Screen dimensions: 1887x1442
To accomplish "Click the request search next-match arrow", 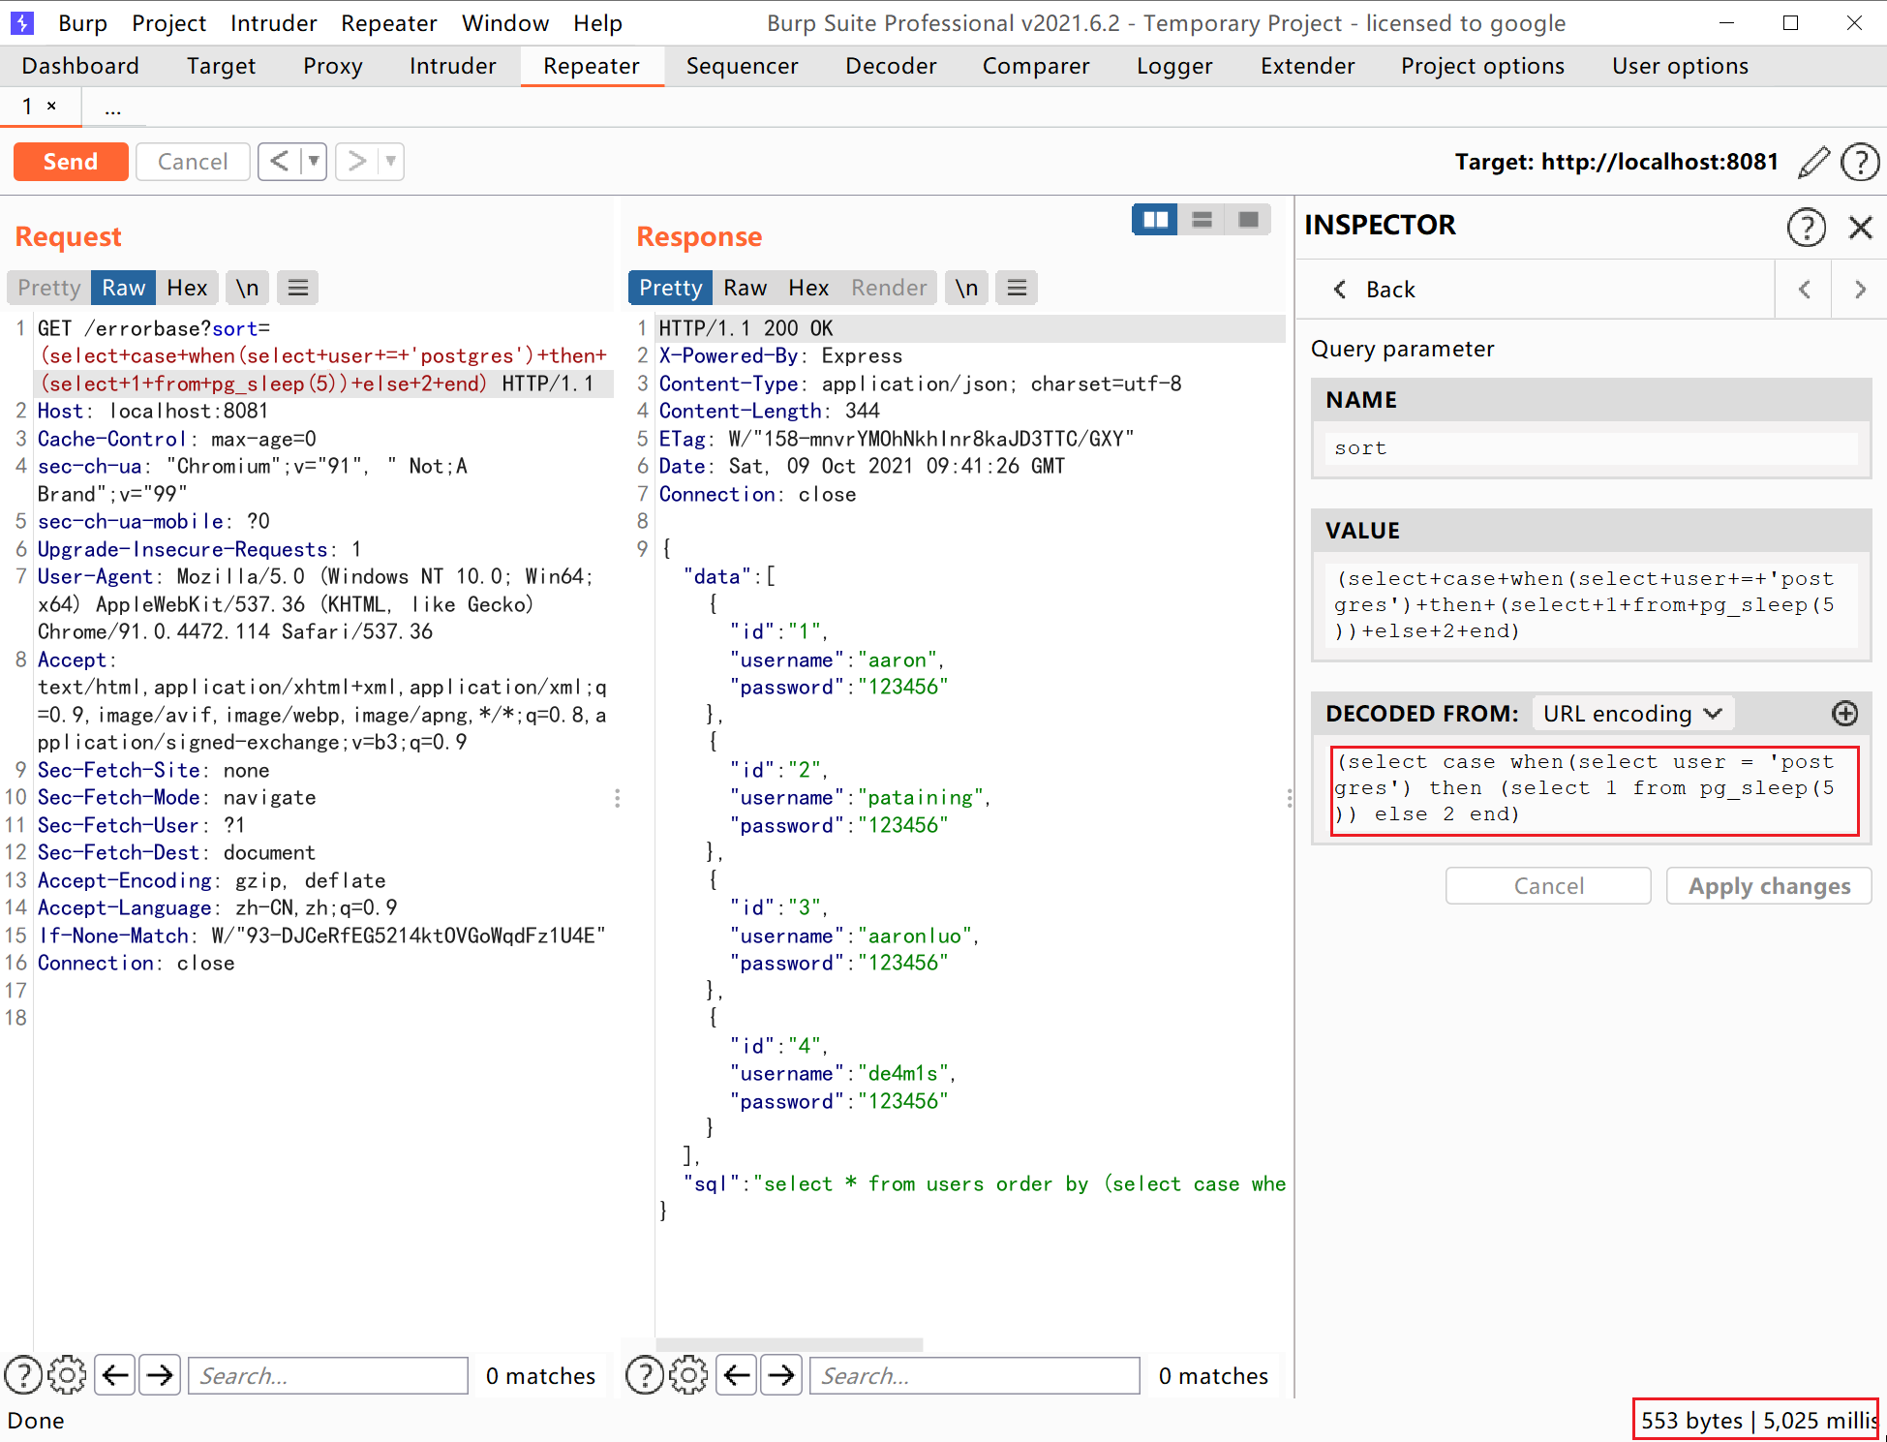I will point(160,1375).
